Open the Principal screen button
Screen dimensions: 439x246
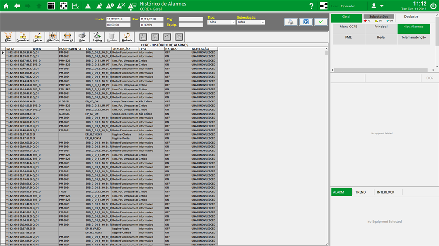tap(381, 29)
